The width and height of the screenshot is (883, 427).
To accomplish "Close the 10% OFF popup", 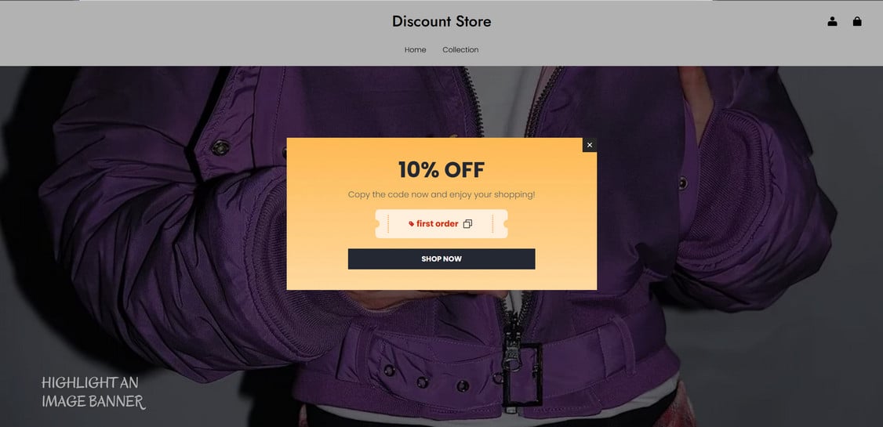I will tap(590, 145).
